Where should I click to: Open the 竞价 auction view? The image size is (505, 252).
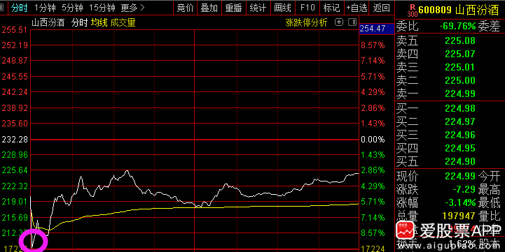(185, 8)
